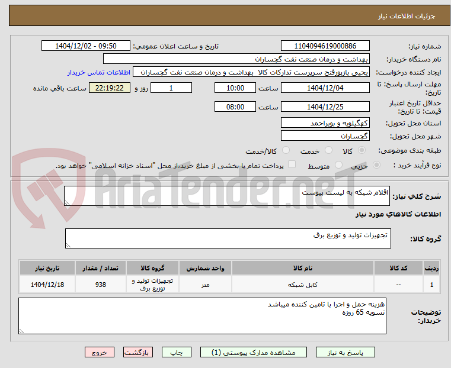Click the request creator name field

(251, 72)
